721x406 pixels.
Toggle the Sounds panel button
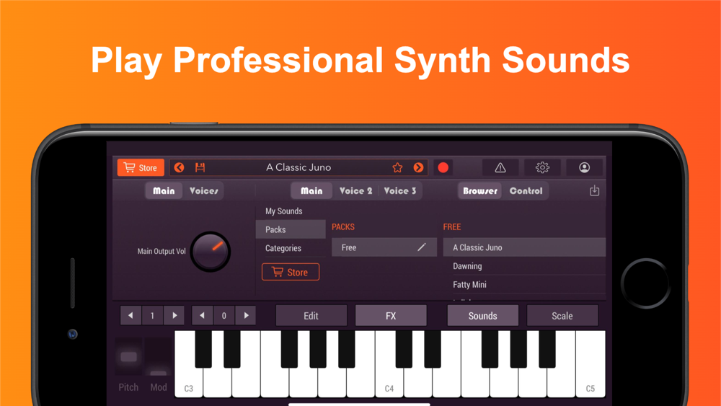tap(483, 316)
